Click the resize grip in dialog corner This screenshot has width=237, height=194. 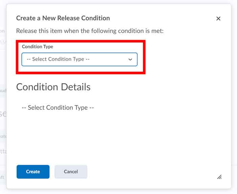219,177
